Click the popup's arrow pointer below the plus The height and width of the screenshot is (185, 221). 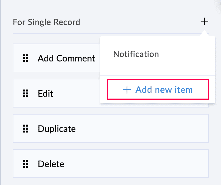(204, 34)
